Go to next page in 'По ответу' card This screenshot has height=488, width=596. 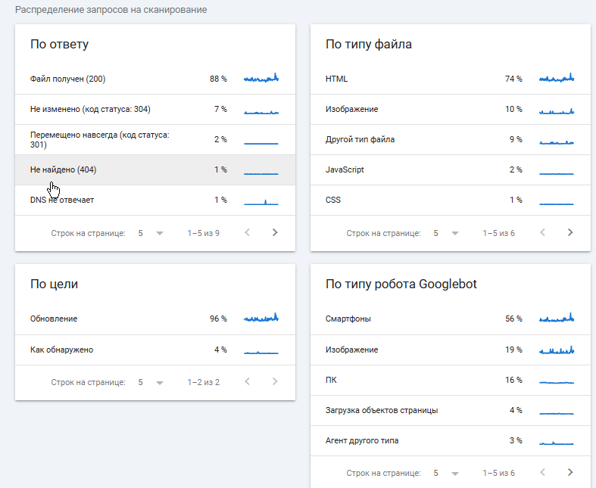tap(275, 232)
